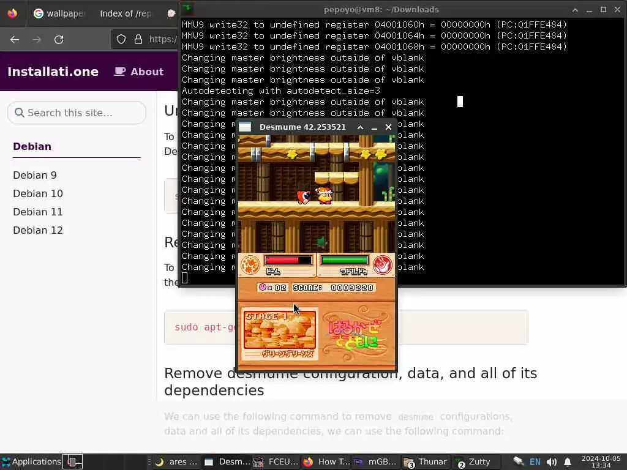This screenshot has width=627, height=470.
Task: Maximize the terminal window
Action: [x=603, y=10]
